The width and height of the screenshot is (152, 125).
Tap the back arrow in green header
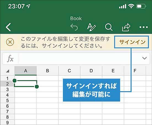click(x=8, y=27)
